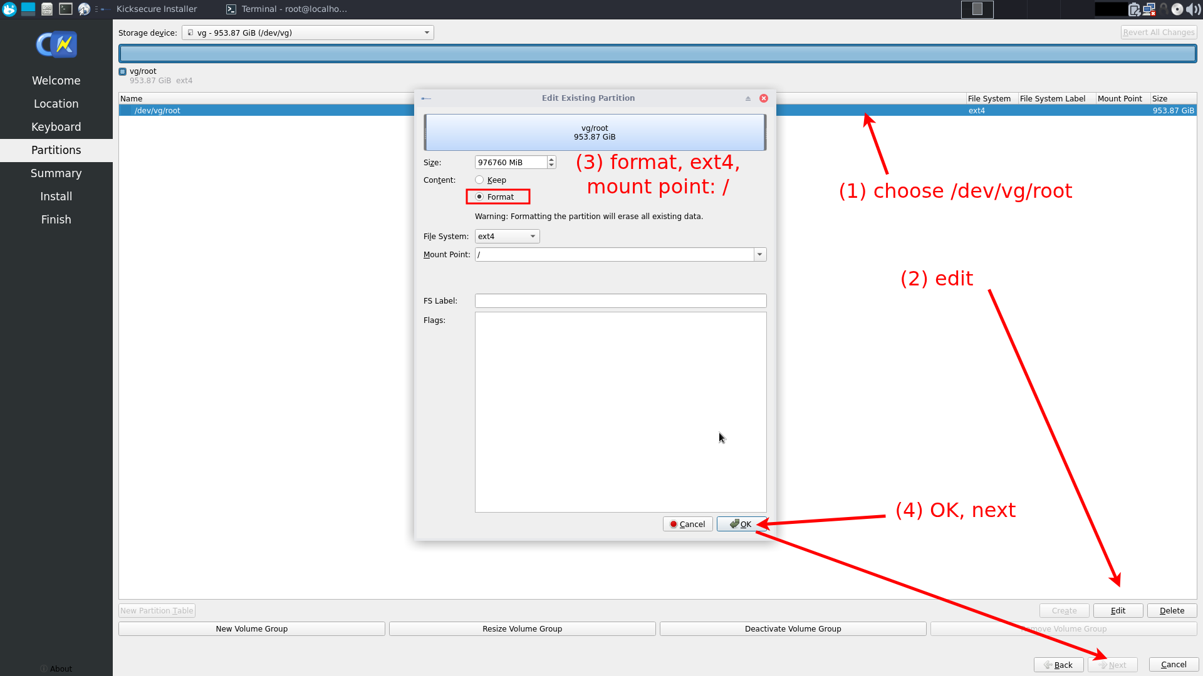Screen dimensions: 1203x676
Task: Click the FS Label text field
Action: coord(620,300)
